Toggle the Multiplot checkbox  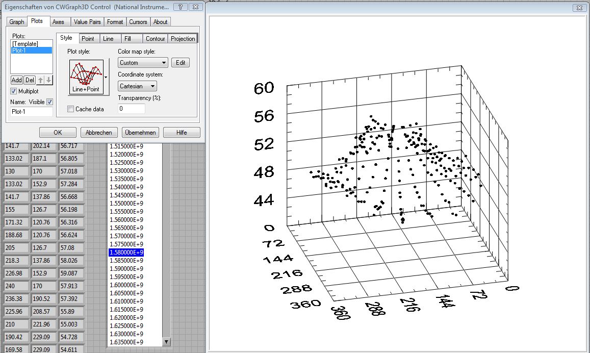14,91
